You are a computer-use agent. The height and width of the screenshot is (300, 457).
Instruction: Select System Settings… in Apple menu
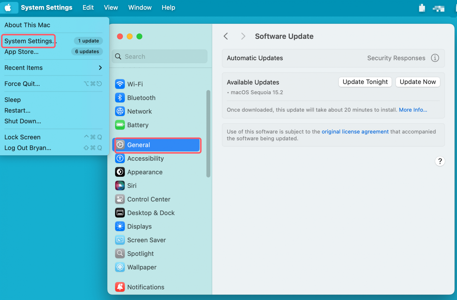(31, 41)
